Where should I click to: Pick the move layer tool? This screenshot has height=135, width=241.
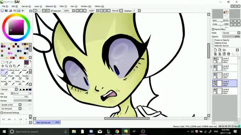tap(3, 66)
